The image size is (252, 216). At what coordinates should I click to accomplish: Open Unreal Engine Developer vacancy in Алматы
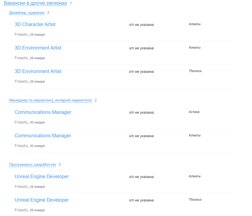click(42, 177)
